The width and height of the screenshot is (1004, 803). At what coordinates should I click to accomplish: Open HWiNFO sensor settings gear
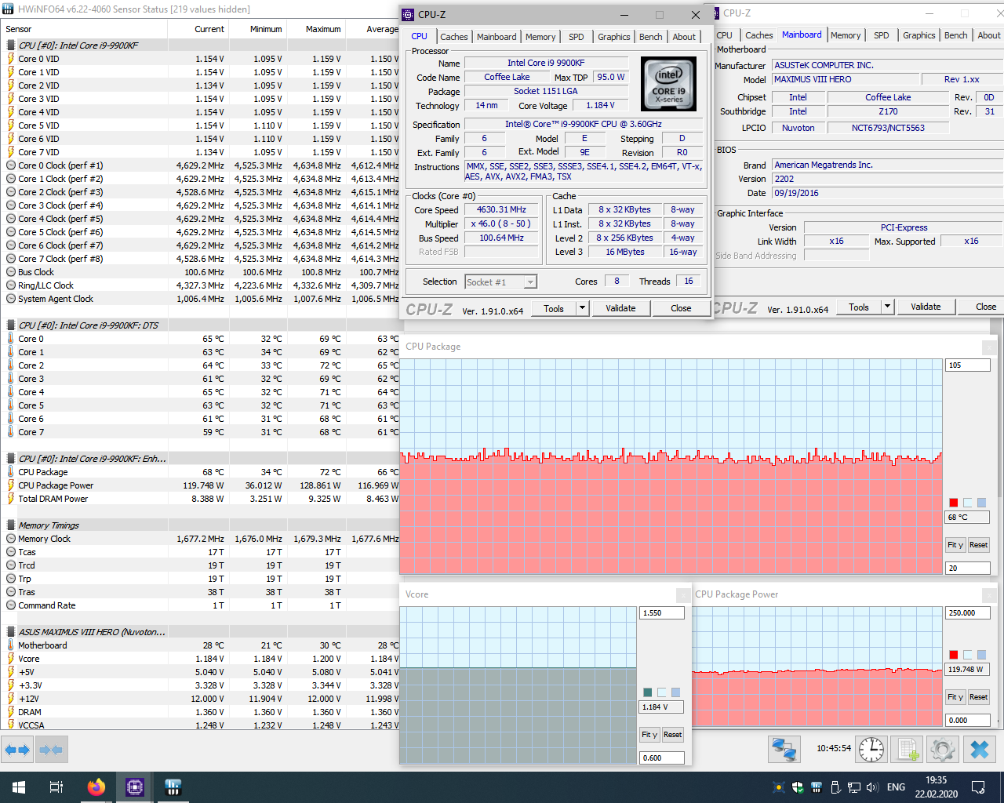coord(943,750)
